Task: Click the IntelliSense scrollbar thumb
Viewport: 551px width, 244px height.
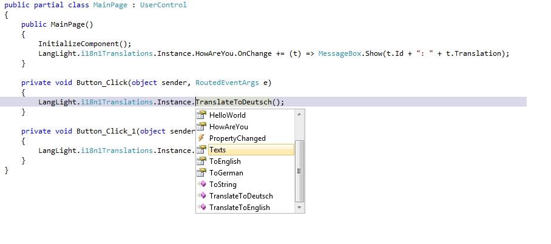Action: tap(299, 171)
